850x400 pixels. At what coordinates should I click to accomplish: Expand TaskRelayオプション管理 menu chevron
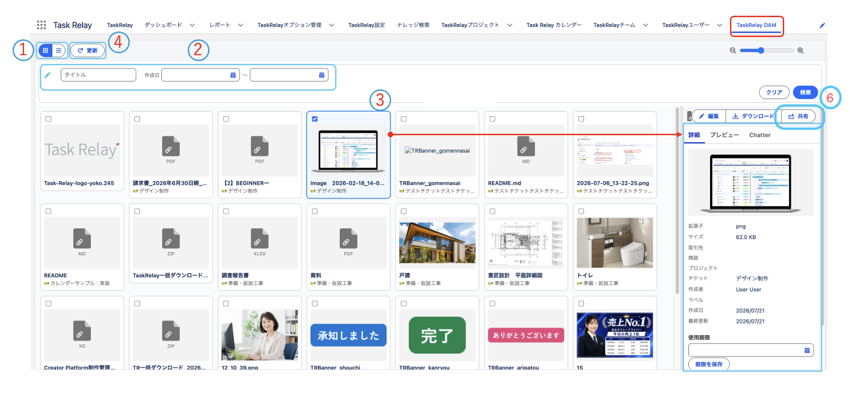(x=331, y=25)
